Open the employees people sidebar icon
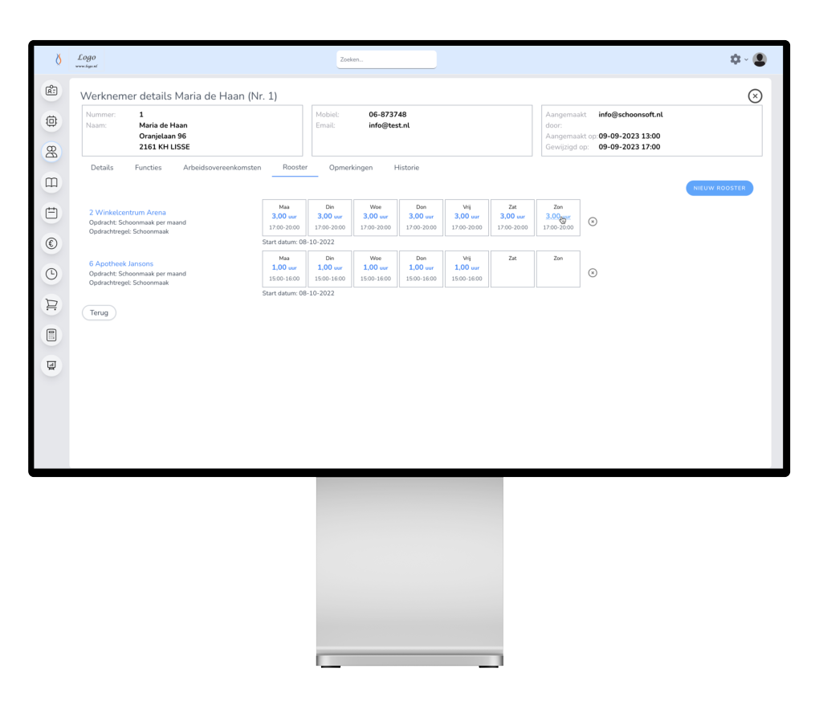Viewport: 815px width, 705px height. click(x=51, y=151)
